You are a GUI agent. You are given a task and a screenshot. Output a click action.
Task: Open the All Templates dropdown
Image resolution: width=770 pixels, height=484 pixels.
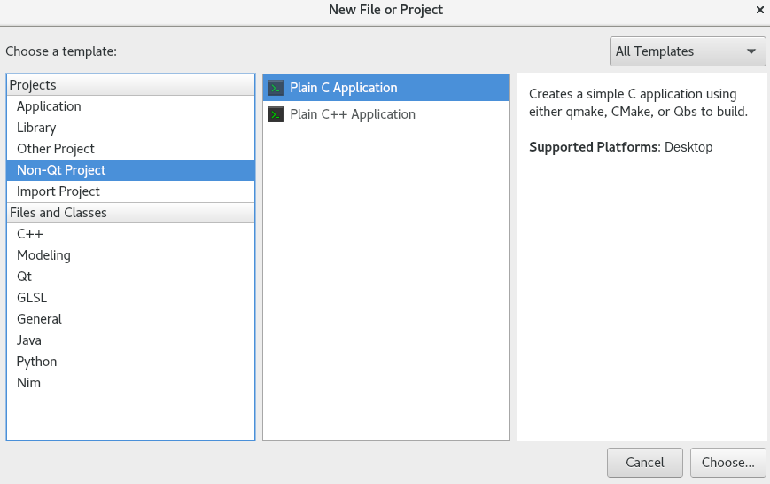click(x=687, y=51)
